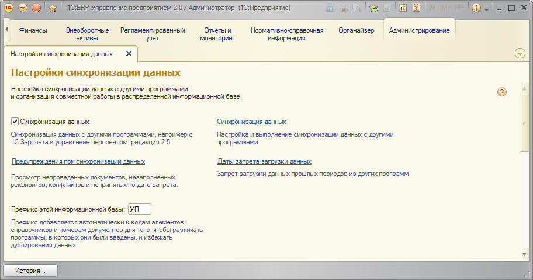Open the calculator tool
Viewport: 533px width, 280px height.
[403, 8]
